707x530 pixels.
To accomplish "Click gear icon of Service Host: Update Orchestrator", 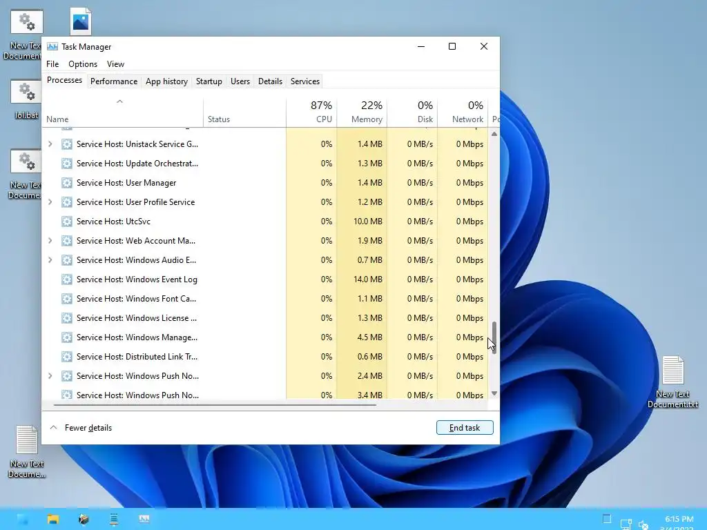I will [67, 164].
